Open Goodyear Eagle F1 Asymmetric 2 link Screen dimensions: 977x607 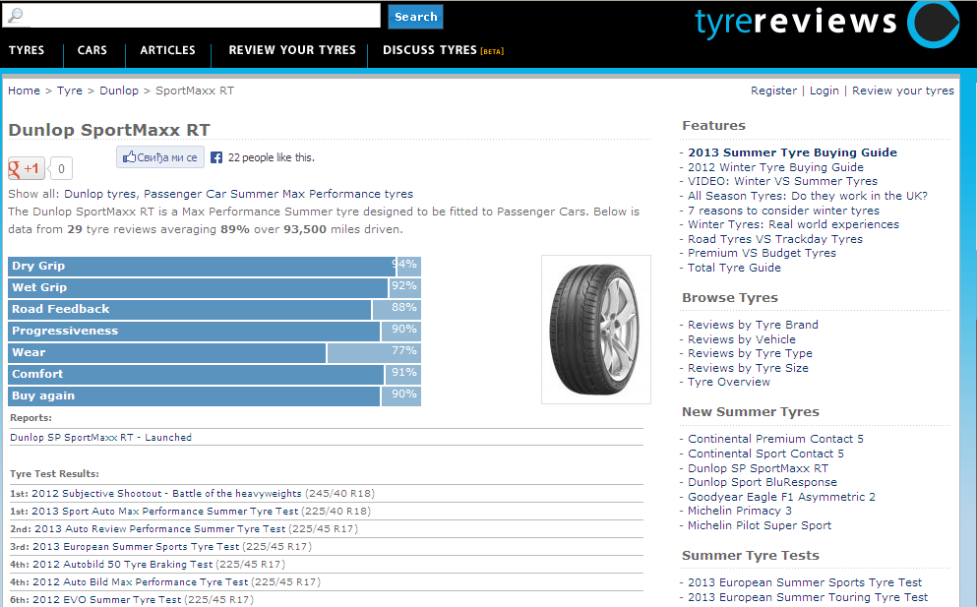[782, 498]
